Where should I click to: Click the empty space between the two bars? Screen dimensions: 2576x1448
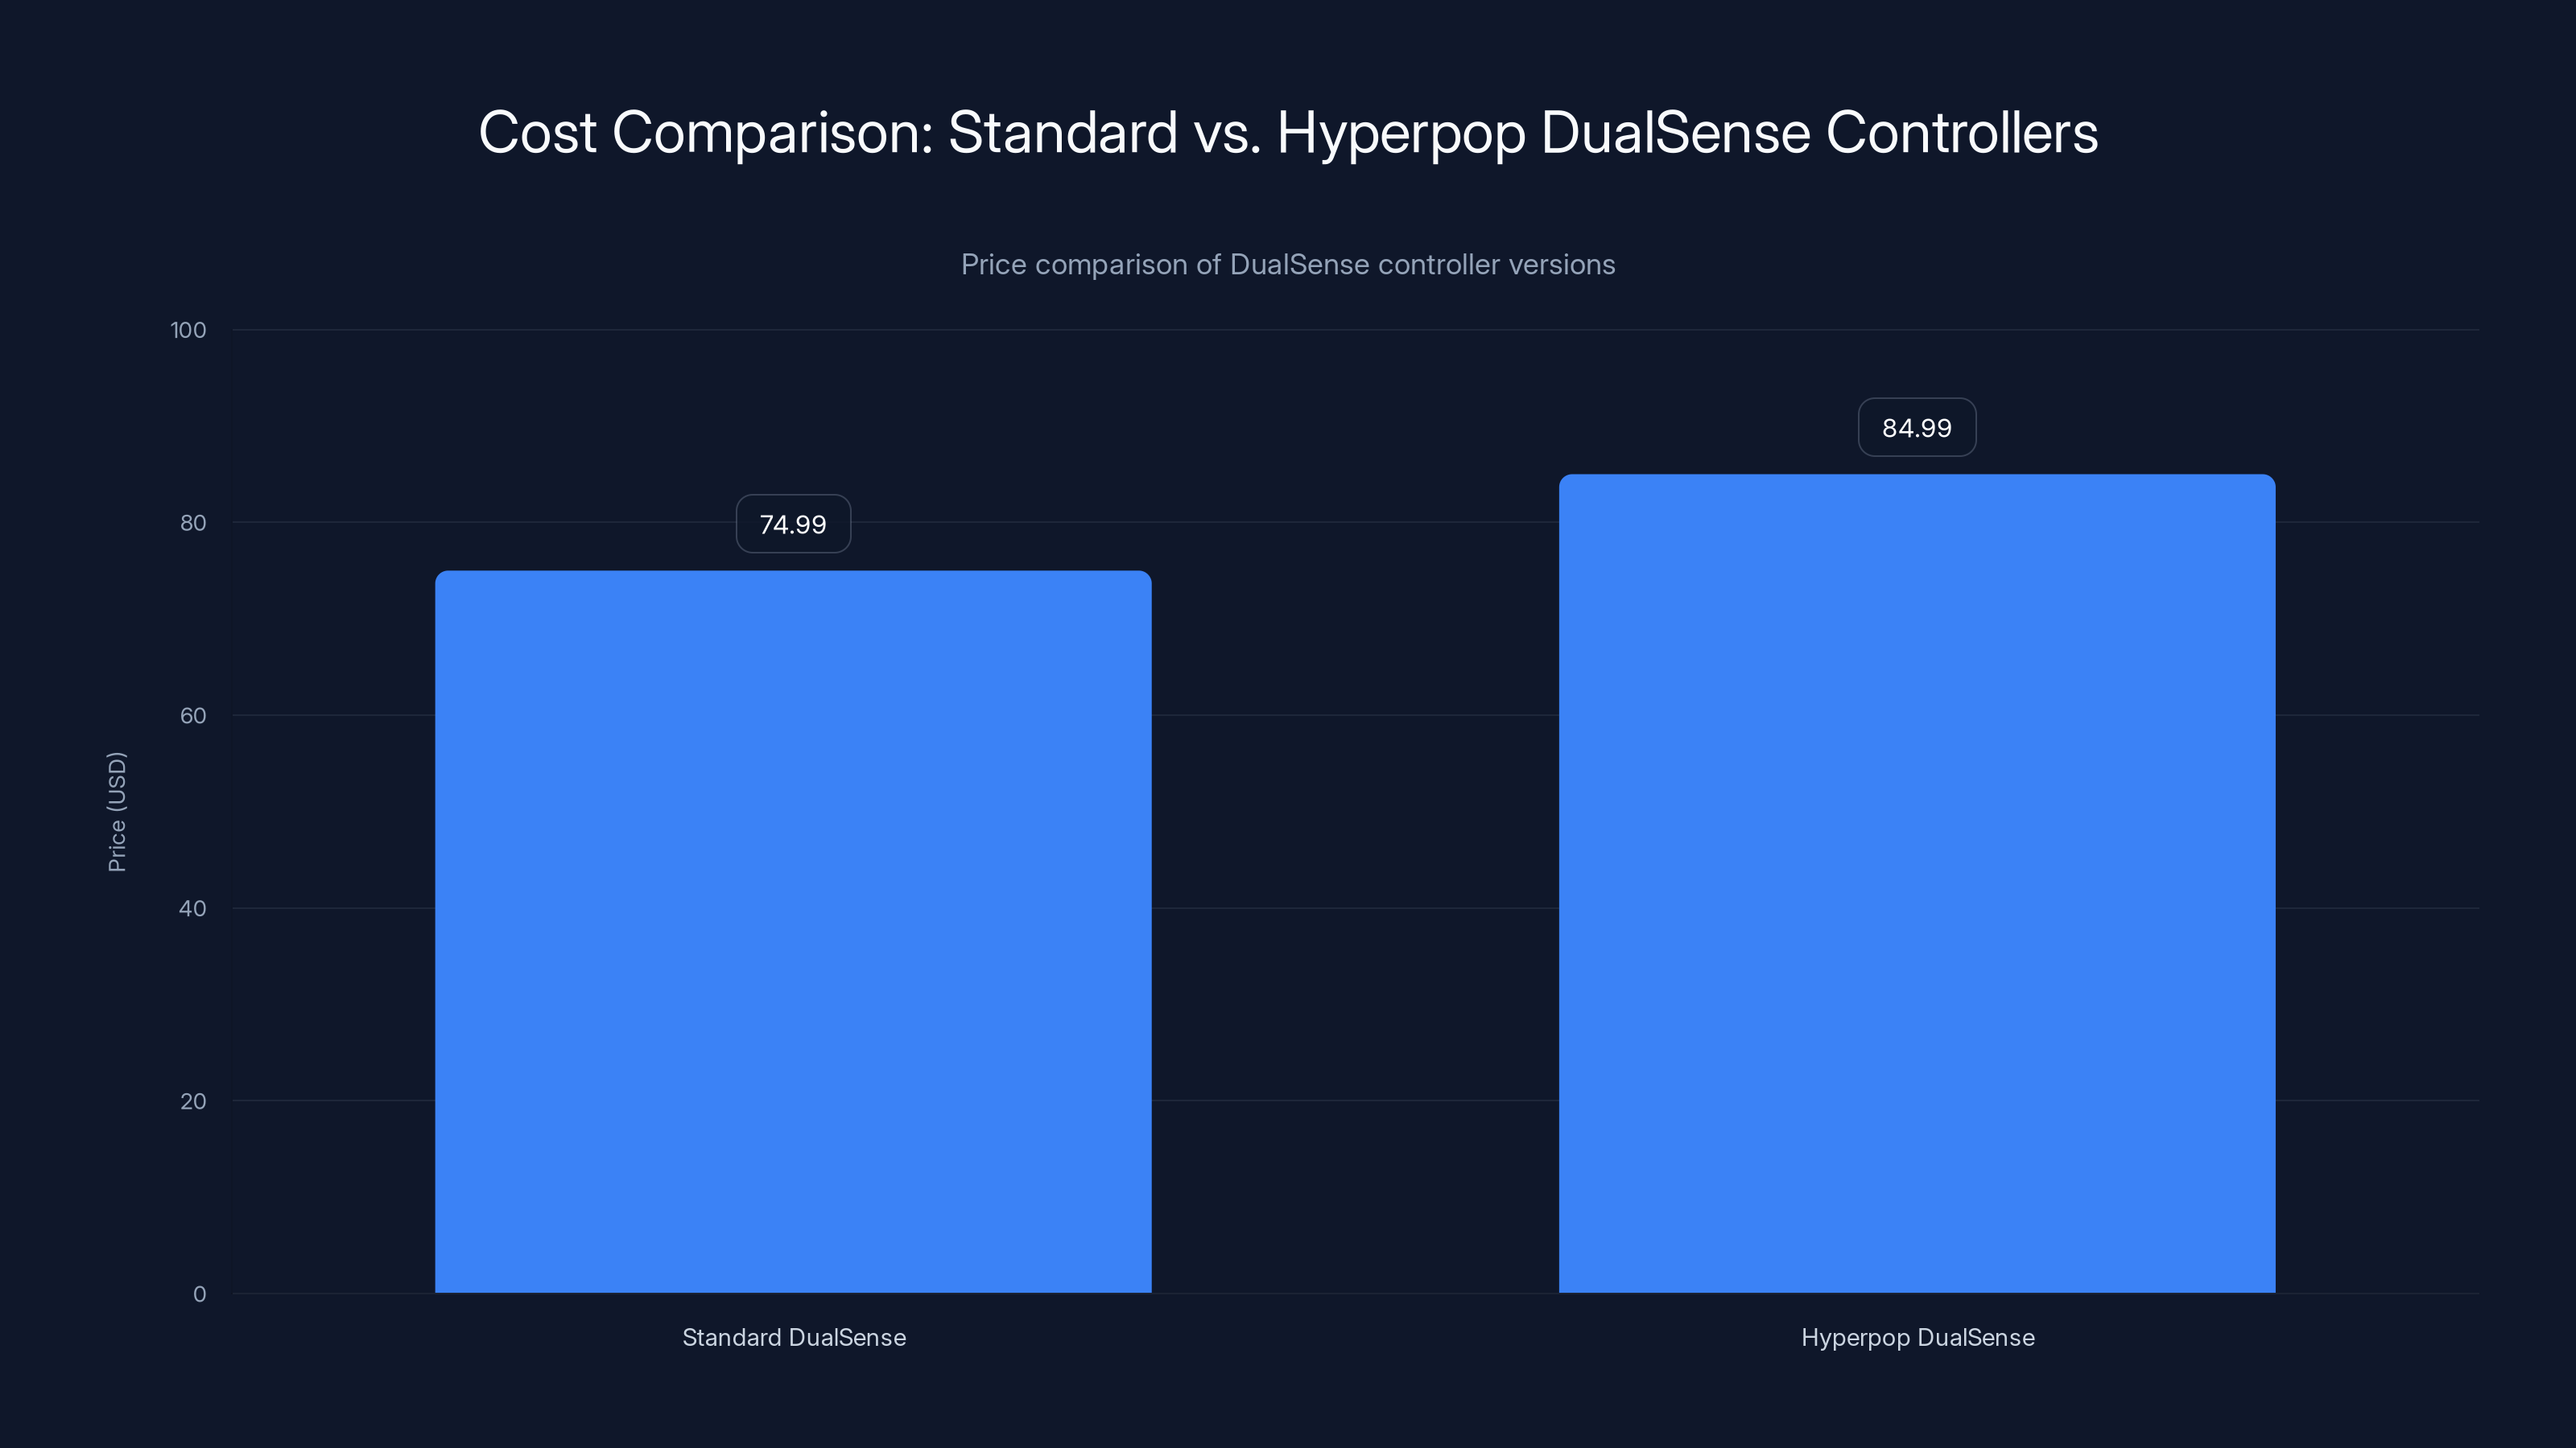1355,899
